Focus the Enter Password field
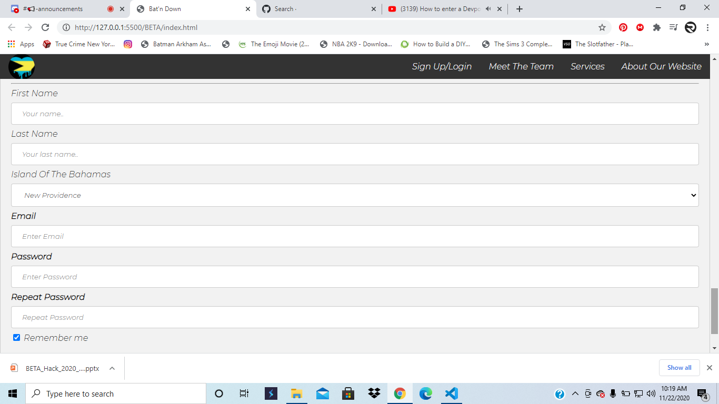 [355, 277]
